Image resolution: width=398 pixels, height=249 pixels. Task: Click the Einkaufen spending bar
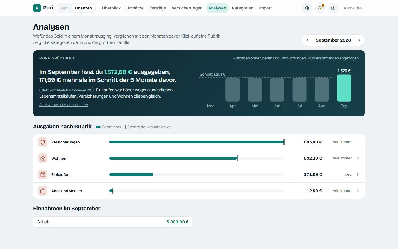pos(131,174)
